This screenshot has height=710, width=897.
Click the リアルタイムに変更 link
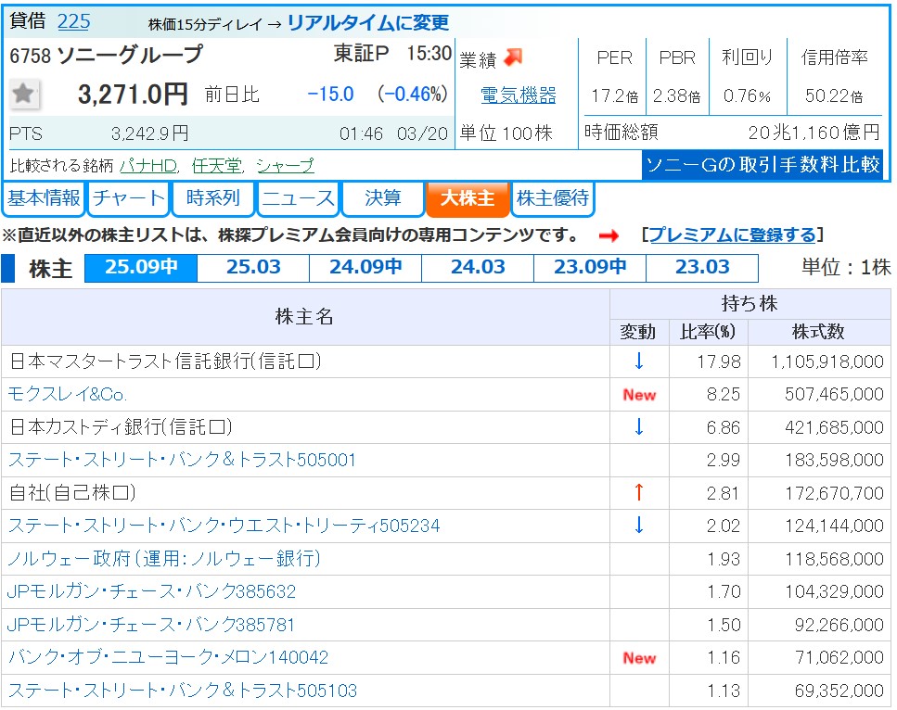pos(367,23)
